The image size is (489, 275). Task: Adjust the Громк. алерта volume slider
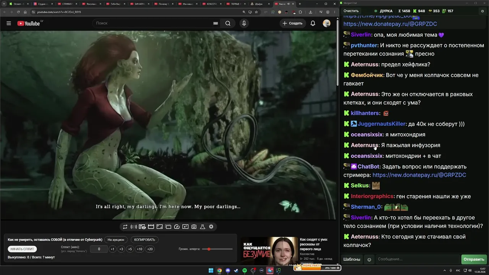pos(217,249)
